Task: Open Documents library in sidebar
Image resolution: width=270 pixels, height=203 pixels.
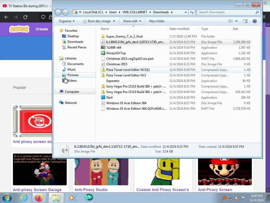Action: [75, 64]
